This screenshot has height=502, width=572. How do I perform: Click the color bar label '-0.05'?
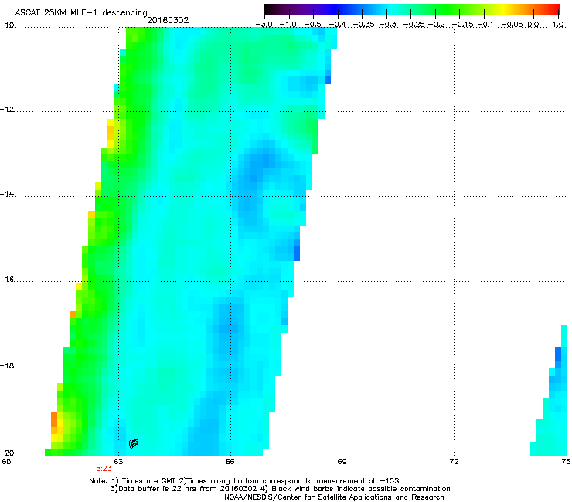point(512,25)
